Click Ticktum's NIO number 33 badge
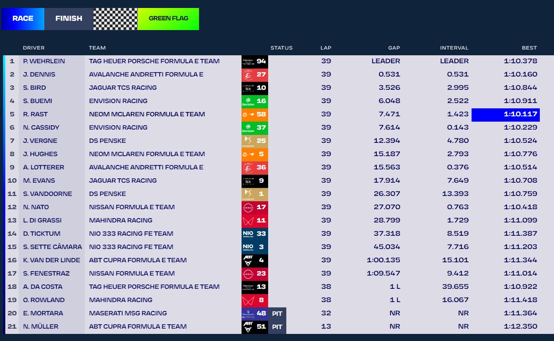The image size is (554, 341). tap(255, 234)
